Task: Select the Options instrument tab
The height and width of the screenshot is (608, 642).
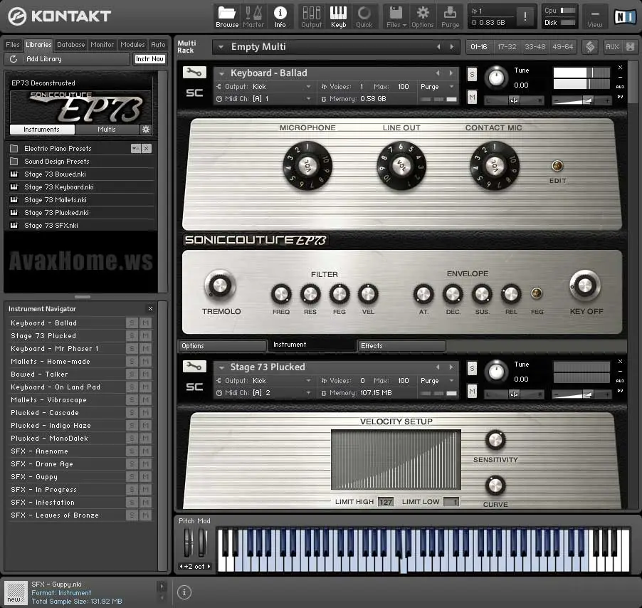Action: coord(221,346)
